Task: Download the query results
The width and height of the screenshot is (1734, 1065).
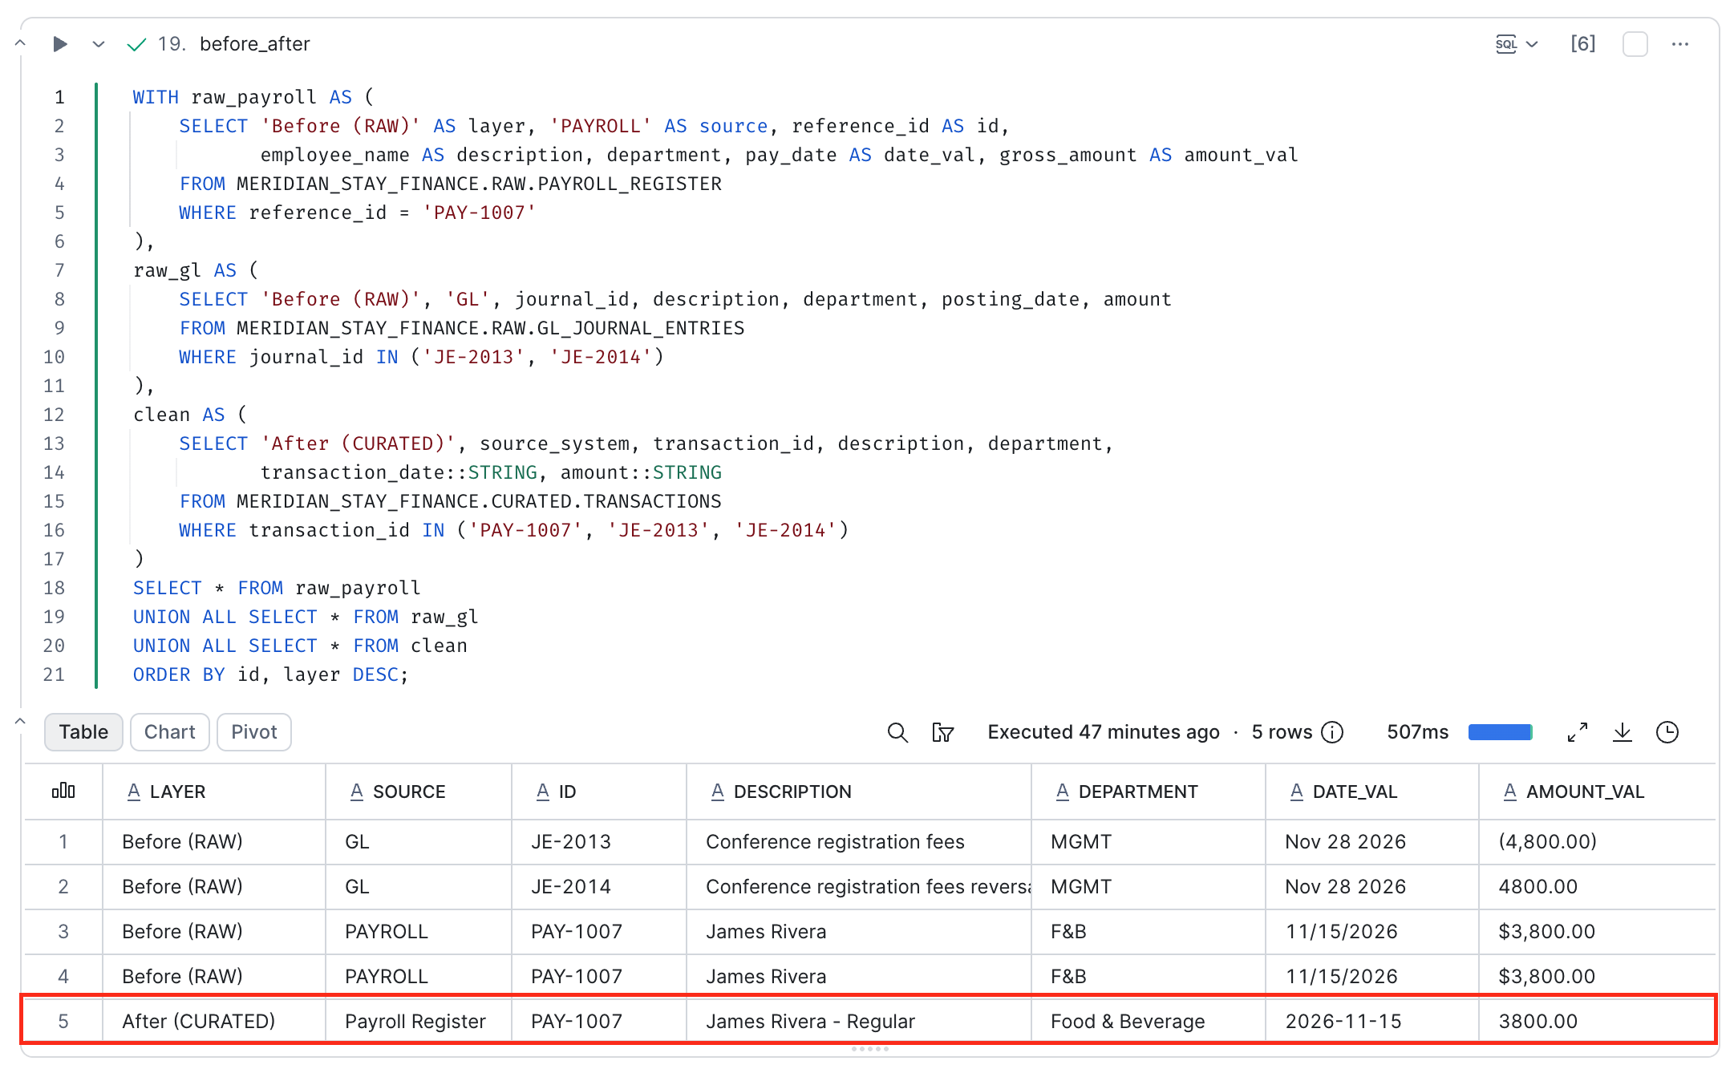Action: tap(1623, 732)
